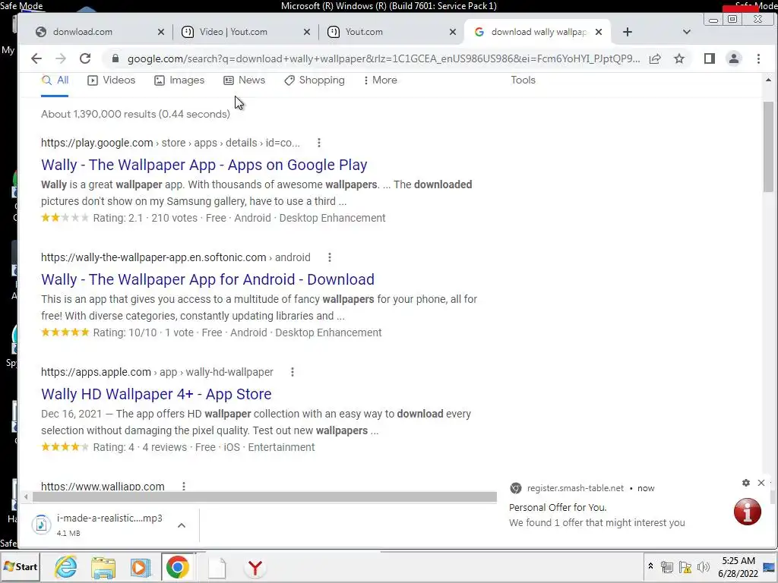778x583 pixels.
Task: View site security lock info
Action: click(115, 58)
